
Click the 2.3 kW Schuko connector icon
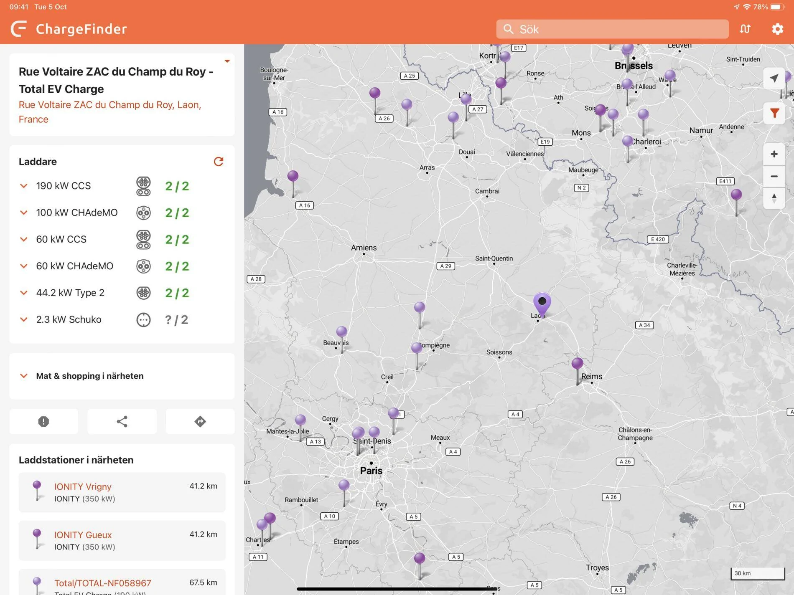(x=143, y=320)
